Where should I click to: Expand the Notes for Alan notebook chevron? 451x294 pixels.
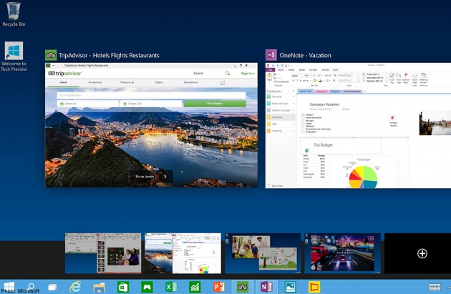click(294, 104)
